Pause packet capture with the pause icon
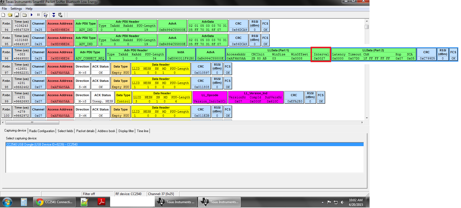The height and width of the screenshot is (208, 461). click(38, 15)
